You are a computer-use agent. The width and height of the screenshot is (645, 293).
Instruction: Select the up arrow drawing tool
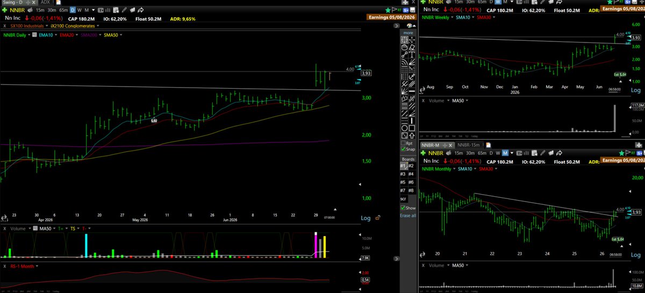coord(412,135)
